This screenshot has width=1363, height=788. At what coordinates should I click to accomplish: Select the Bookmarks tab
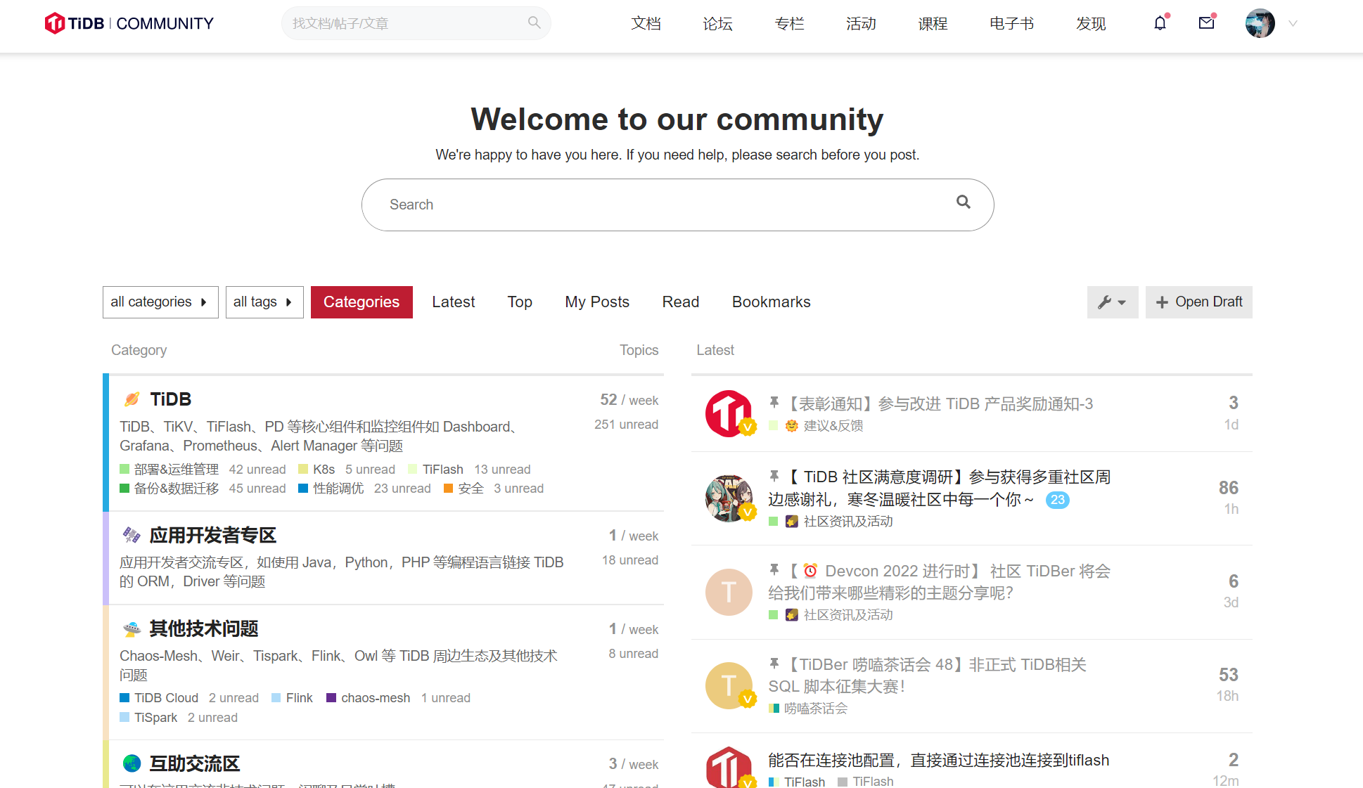click(771, 302)
